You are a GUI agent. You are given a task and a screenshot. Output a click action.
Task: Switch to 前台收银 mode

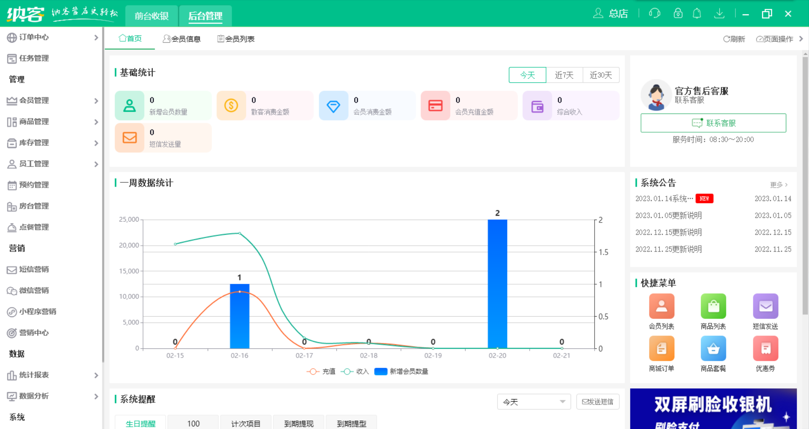[151, 16]
